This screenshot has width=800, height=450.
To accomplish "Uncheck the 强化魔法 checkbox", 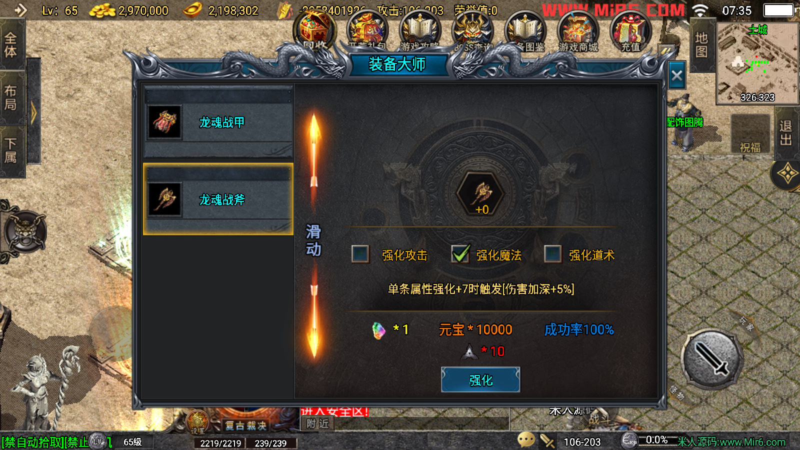I will (460, 254).
